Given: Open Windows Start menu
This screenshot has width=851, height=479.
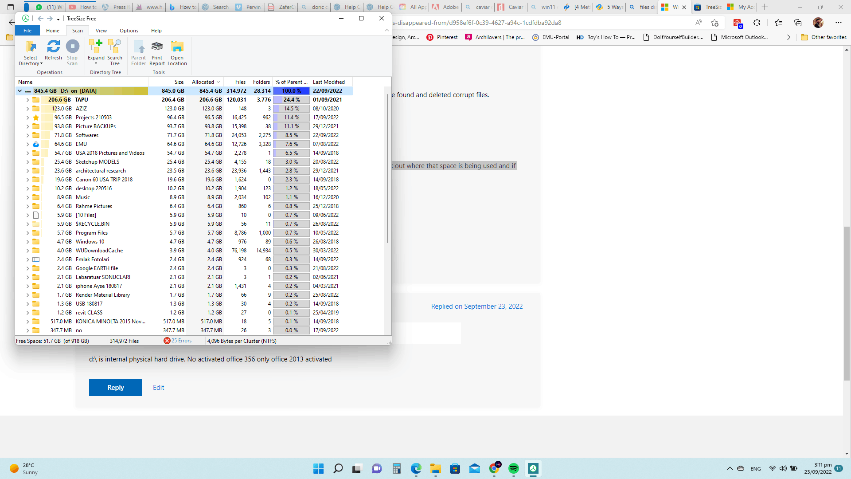Looking at the screenshot, I should pos(318,468).
